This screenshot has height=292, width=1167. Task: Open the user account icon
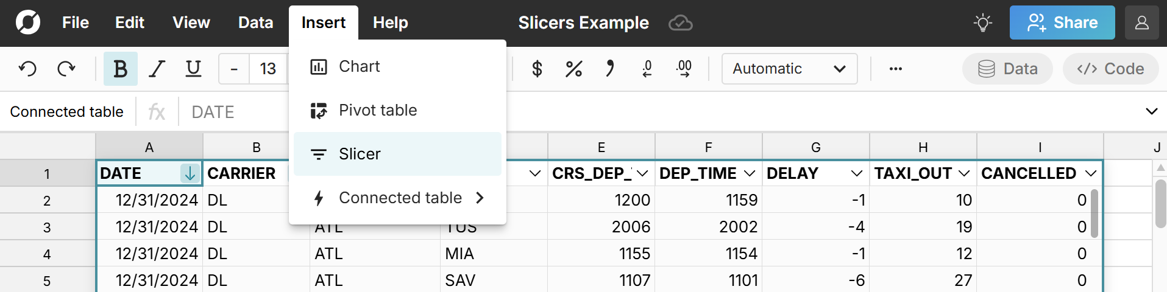(1141, 23)
